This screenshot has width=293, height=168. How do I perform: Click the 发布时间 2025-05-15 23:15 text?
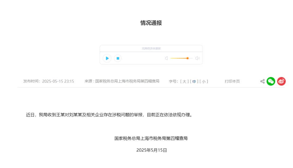coord(49,81)
